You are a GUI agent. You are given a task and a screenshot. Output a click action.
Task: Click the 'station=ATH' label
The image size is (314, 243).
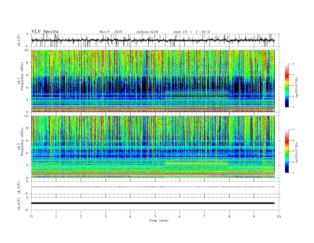(x=147, y=32)
